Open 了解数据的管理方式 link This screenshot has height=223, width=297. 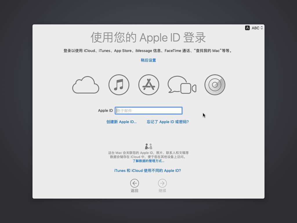pos(148,161)
